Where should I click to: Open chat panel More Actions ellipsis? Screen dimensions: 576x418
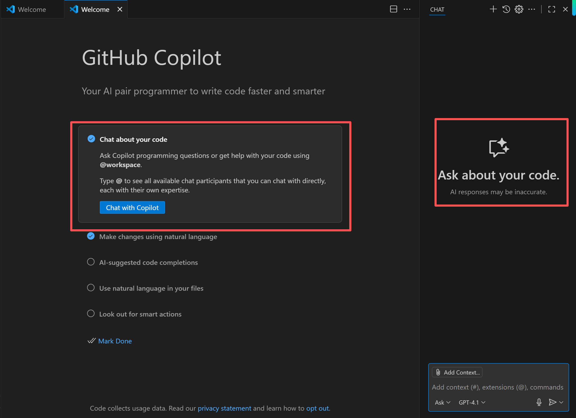tap(532, 9)
